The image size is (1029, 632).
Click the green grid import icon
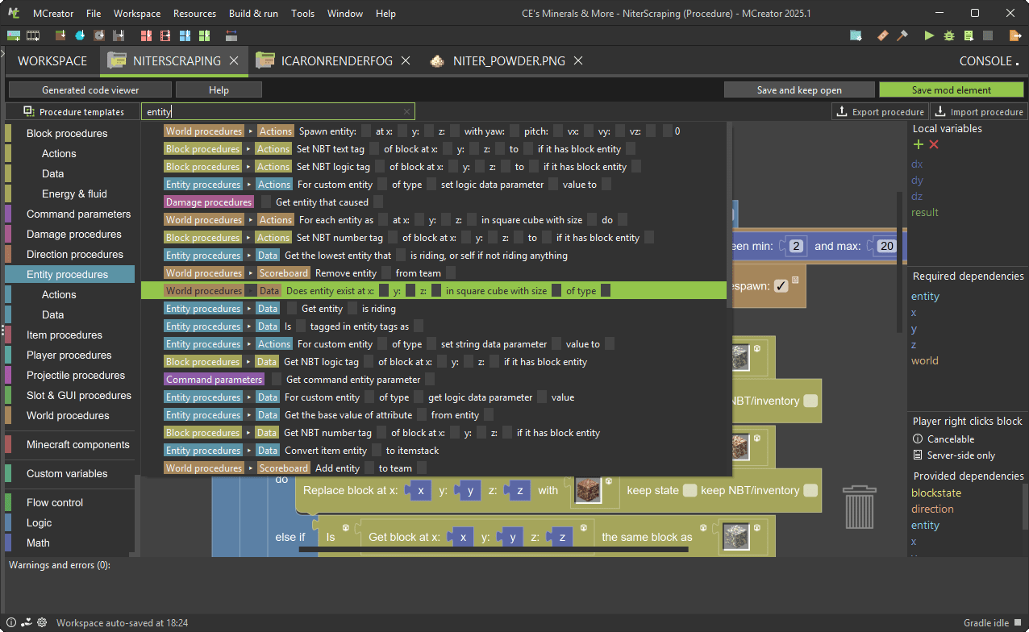[204, 35]
